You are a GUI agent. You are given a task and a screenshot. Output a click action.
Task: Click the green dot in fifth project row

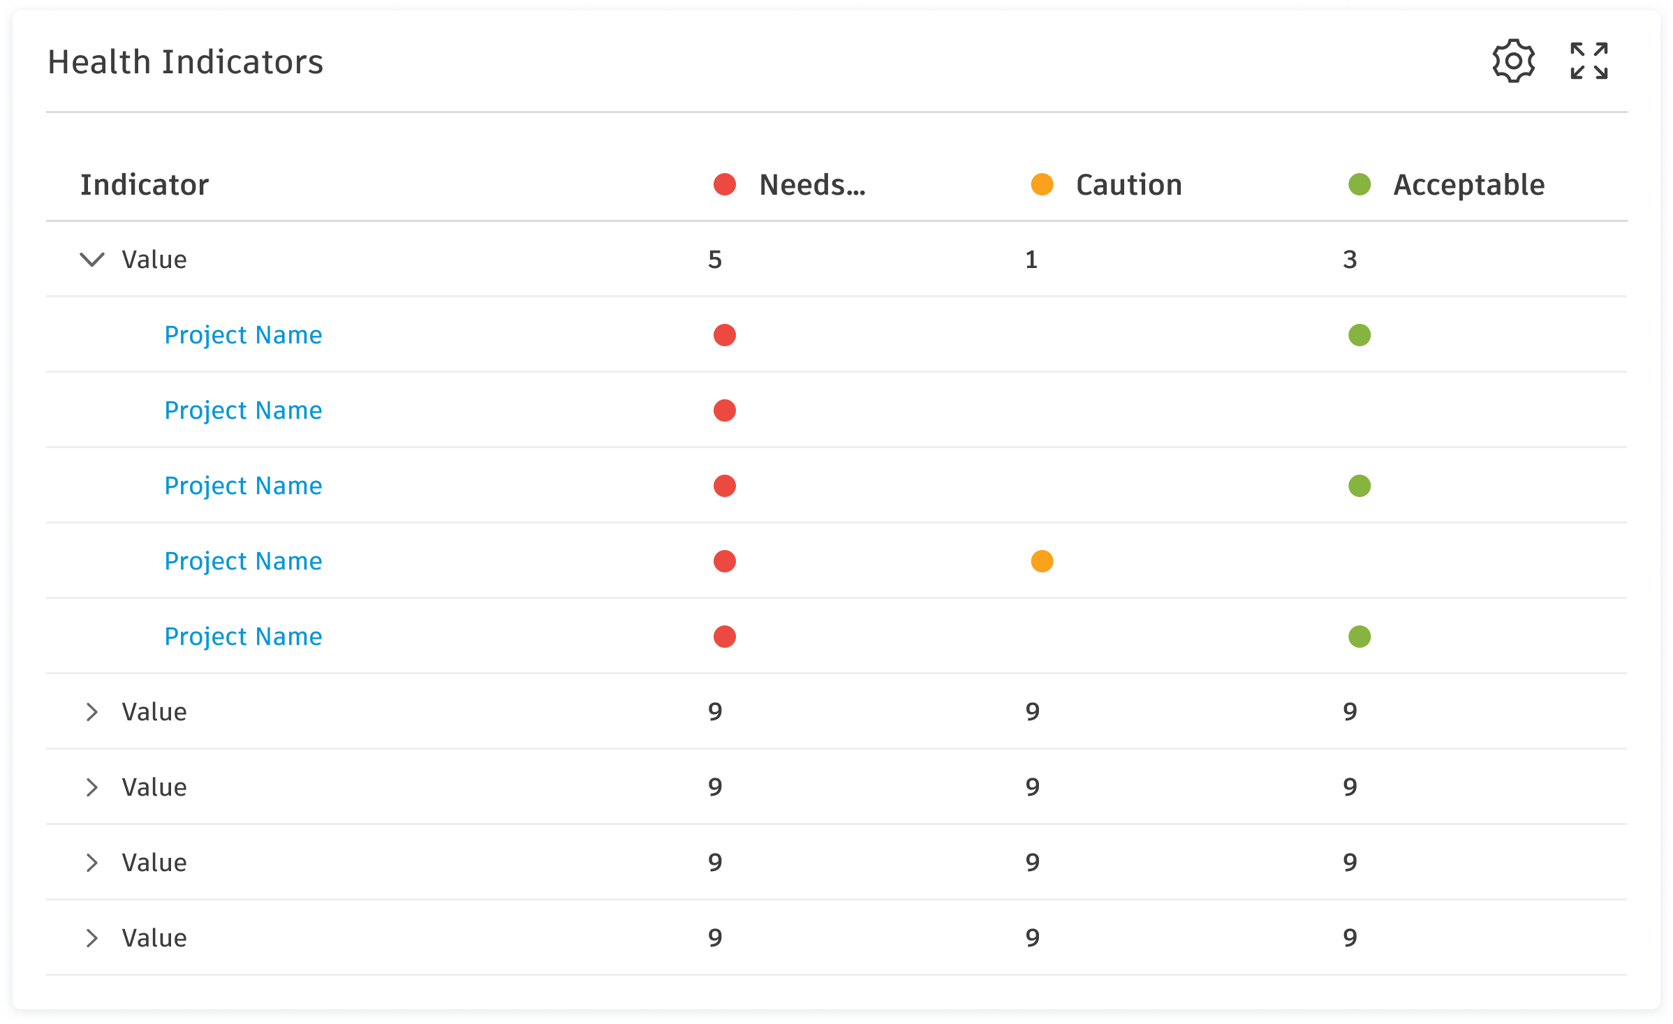[x=1359, y=637]
